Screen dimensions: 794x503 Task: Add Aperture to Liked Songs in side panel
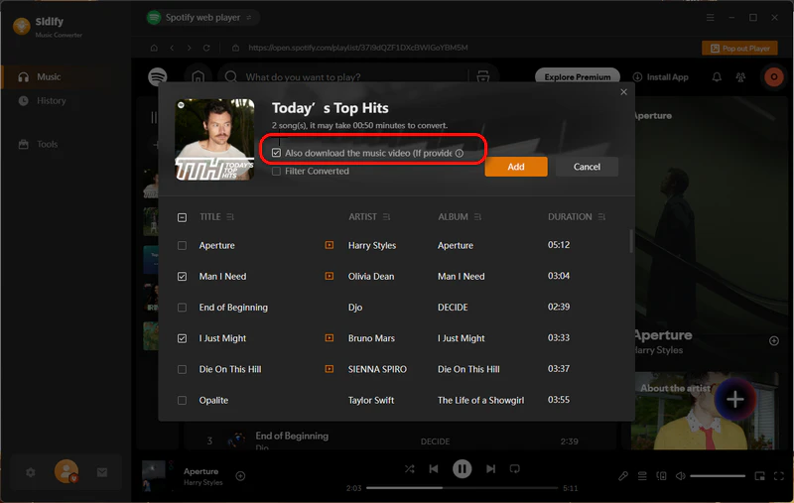click(x=774, y=340)
